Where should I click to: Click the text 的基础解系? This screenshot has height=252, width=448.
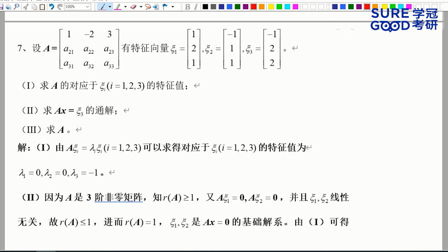pyautogui.click(x=257, y=222)
